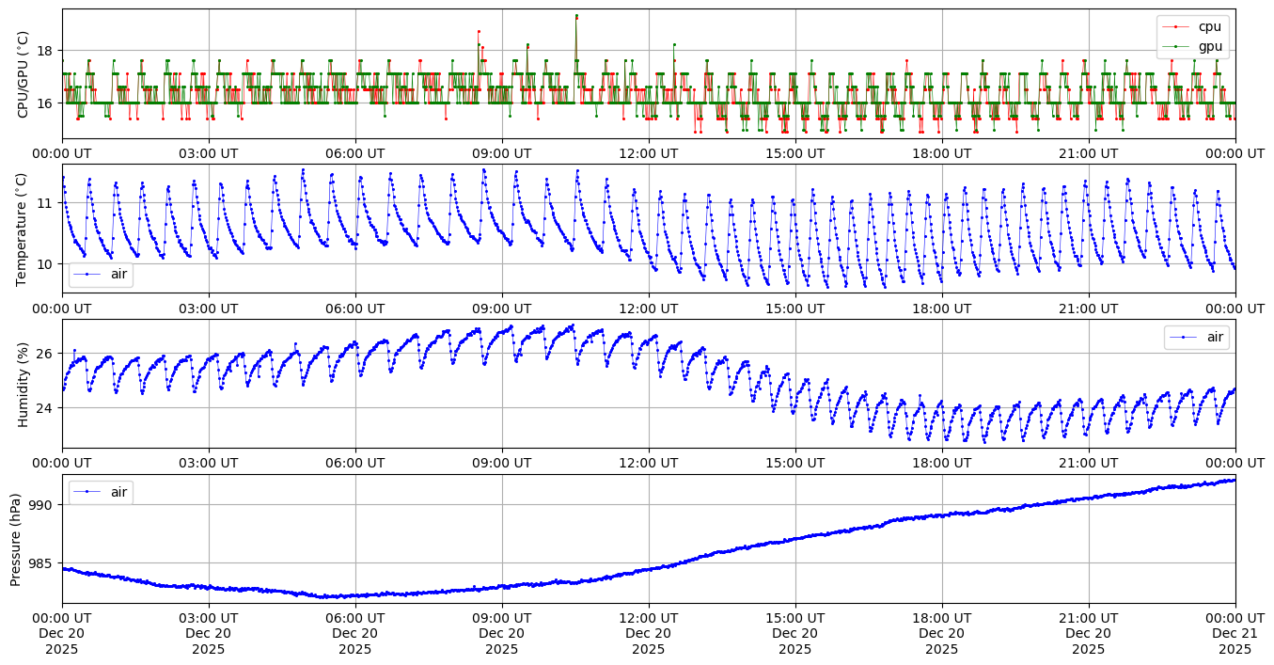Click the Dec 21 2025 date label
Viewport: 1274px width, 665px height.
(1235, 633)
